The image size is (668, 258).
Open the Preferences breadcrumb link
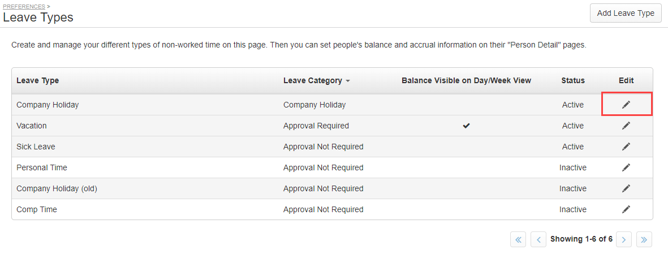click(24, 6)
